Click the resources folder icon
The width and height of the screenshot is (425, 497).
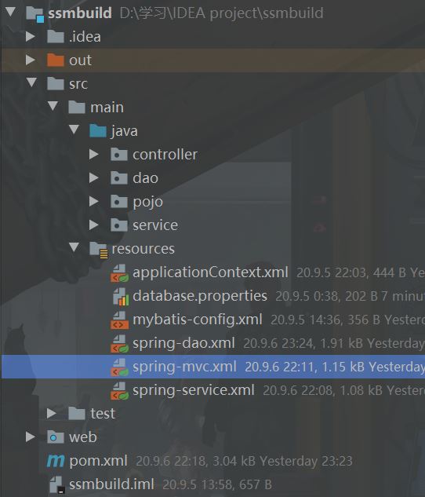point(99,250)
